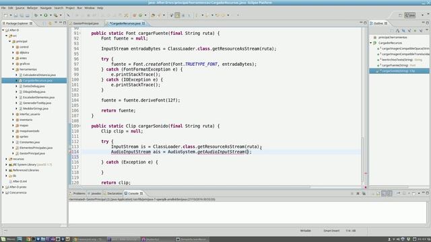Expand the JRE System Library node
The width and height of the screenshot is (431, 242).
7,165
